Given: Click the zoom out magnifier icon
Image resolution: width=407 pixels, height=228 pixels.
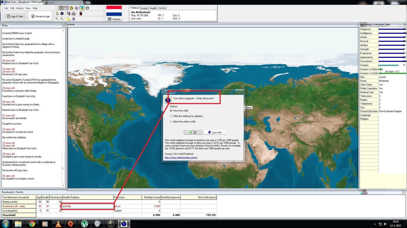Looking at the screenshot, I should [x=62, y=19].
